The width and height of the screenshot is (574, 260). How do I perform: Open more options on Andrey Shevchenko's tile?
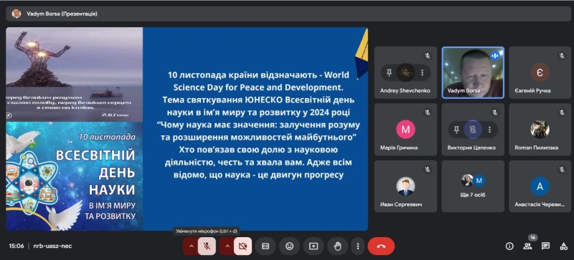coord(422,72)
